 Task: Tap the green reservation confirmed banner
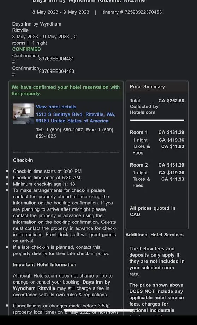[x=66, y=90]
